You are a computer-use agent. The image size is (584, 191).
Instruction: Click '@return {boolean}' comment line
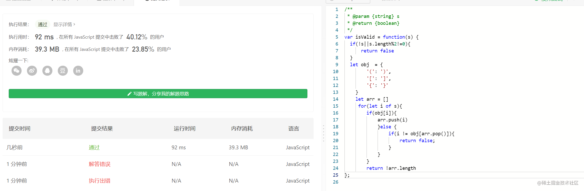tap(373, 23)
